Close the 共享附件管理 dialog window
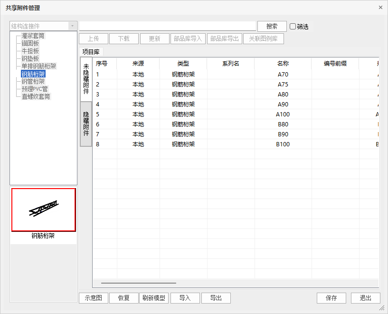The image size is (388, 314). tap(380, 8)
